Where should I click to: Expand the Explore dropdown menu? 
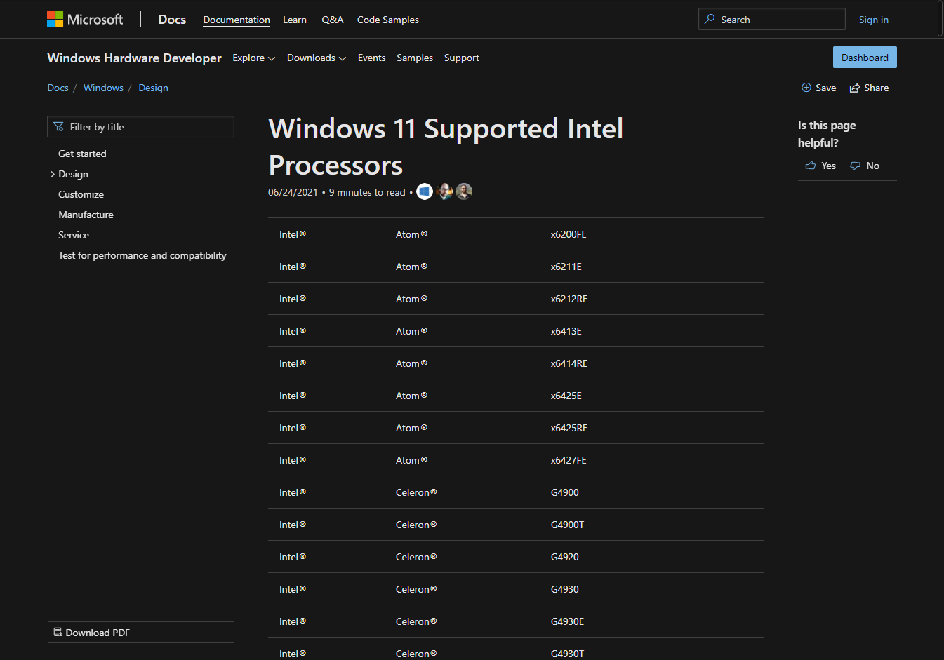click(x=254, y=58)
